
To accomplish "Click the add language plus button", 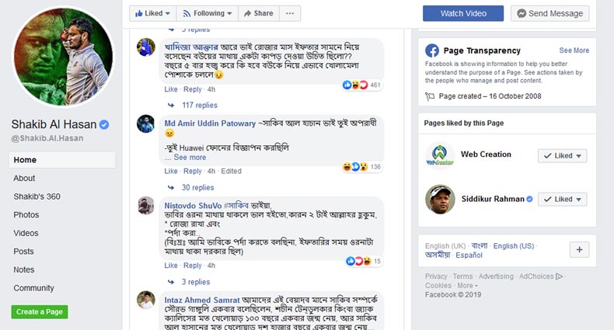I will pyautogui.click(x=579, y=249).
